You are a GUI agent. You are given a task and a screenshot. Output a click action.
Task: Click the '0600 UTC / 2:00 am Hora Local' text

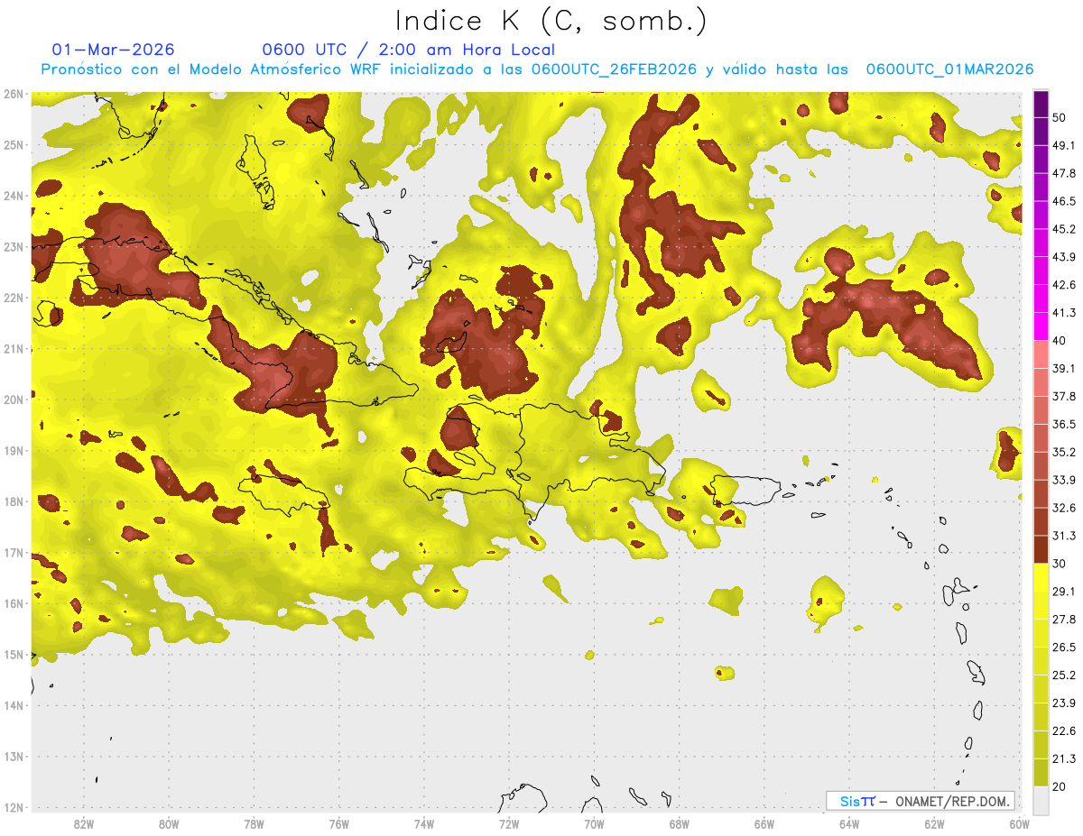point(408,50)
